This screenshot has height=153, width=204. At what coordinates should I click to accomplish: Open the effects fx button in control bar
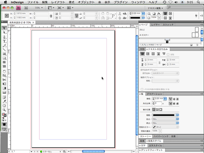pyautogui.click(x=159, y=14)
